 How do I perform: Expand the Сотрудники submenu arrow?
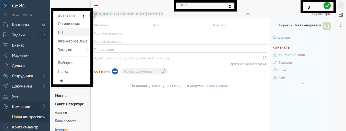click(x=44, y=76)
